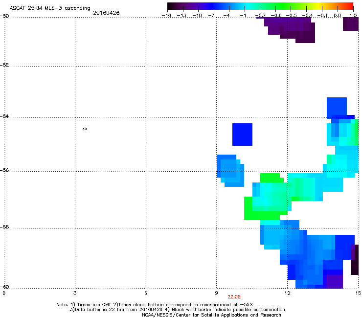Select the 1.0 label under the color bar

click(353, 16)
